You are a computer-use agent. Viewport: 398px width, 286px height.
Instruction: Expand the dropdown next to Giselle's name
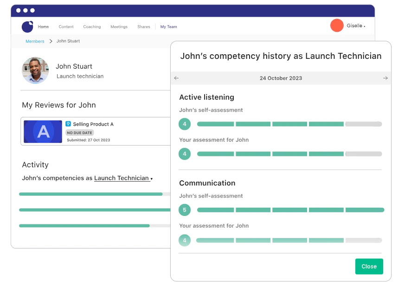coord(365,25)
